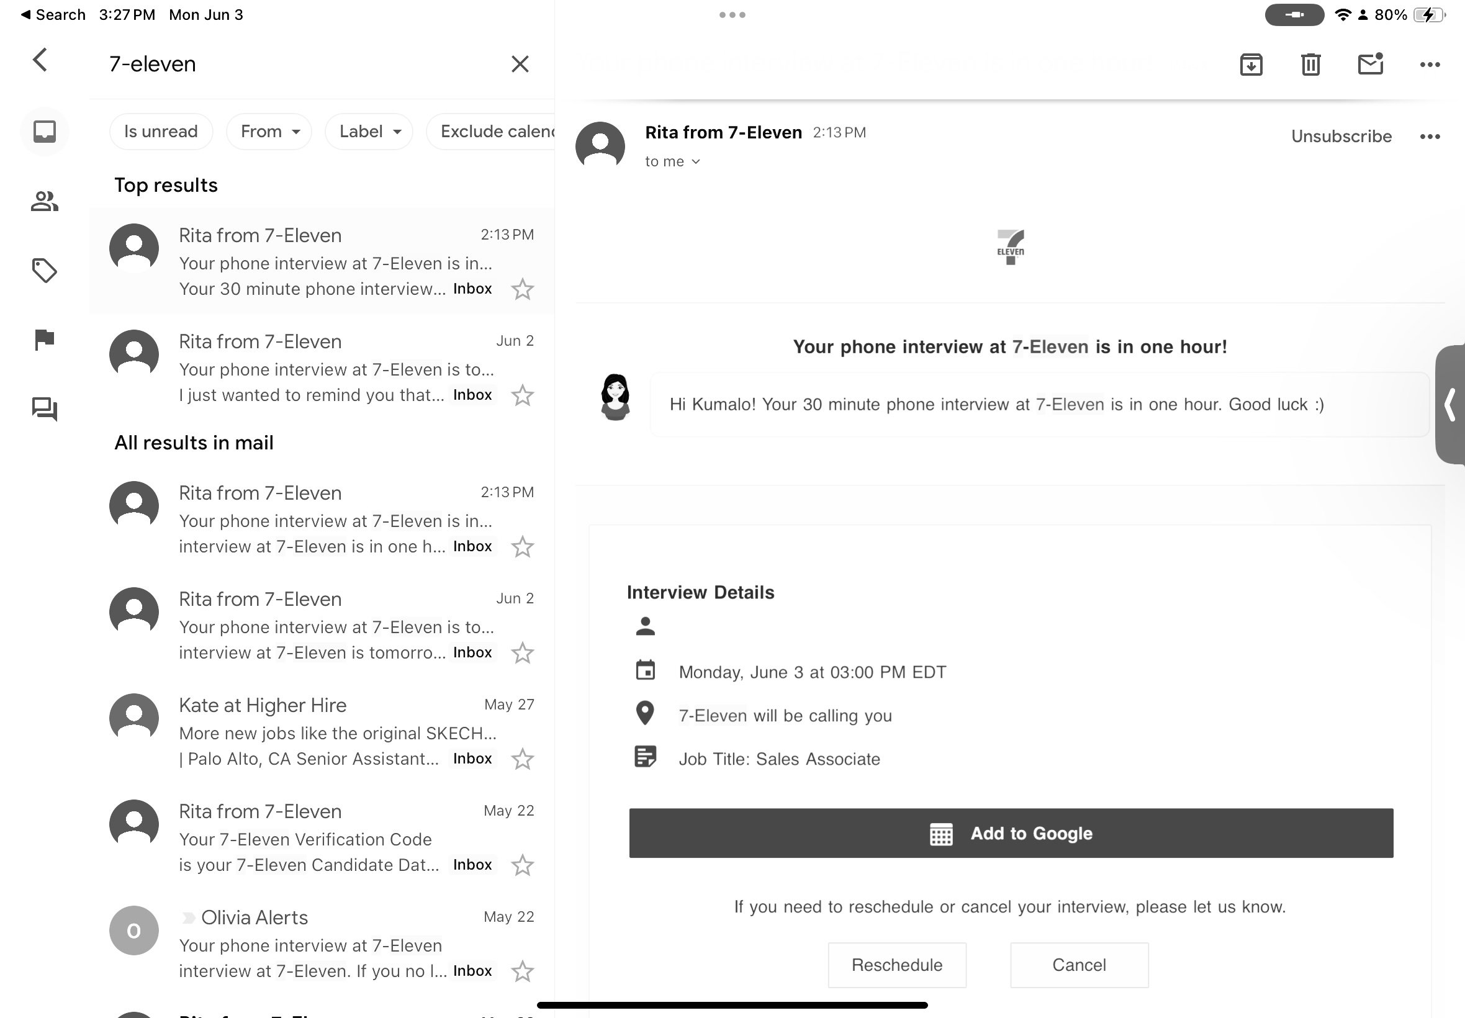1465x1018 pixels.
Task: Tap the side panel pull handle
Action: tap(1450, 405)
